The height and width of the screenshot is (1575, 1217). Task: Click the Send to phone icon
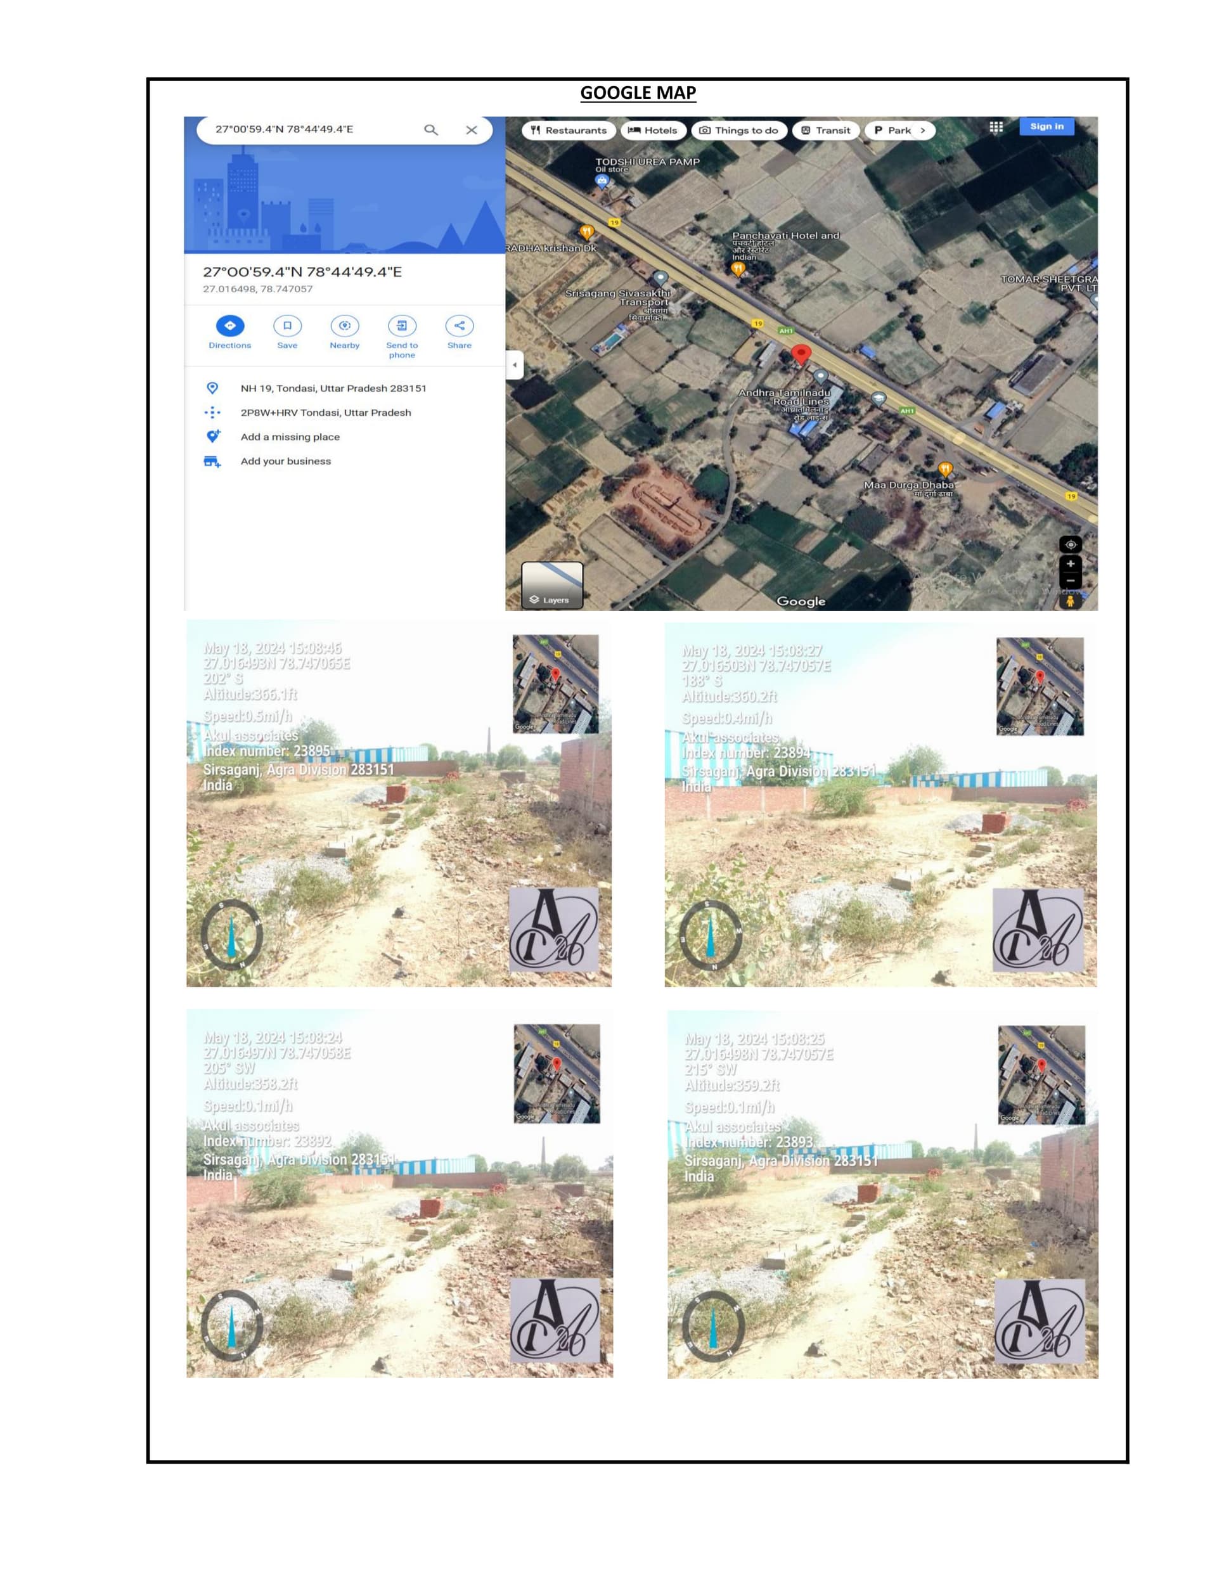(x=402, y=326)
